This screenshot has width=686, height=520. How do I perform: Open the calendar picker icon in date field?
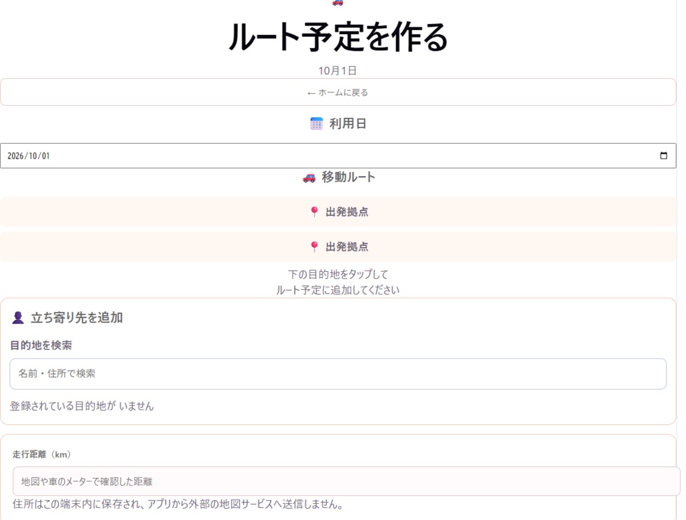coord(663,155)
